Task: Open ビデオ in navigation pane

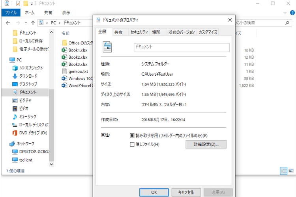Action: (x=20, y=108)
